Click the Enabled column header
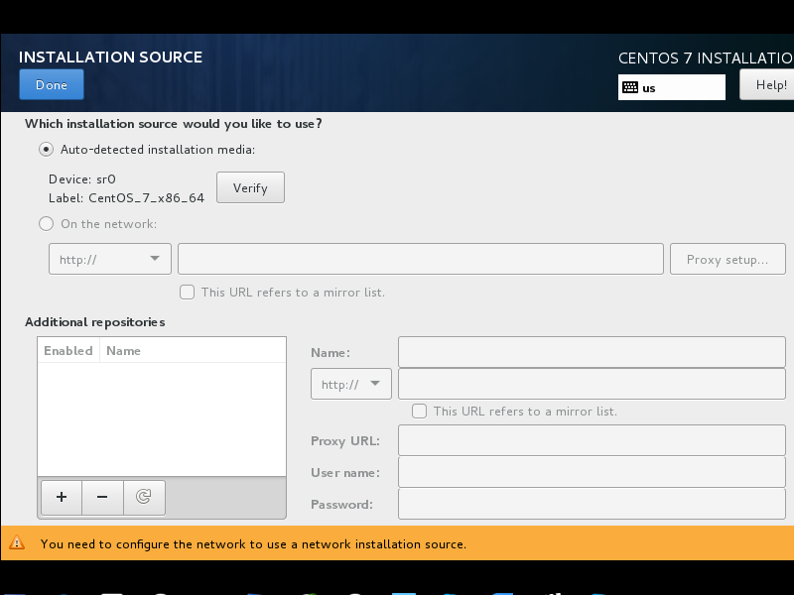Screen dimensions: 794x595 tap(68, 351)
